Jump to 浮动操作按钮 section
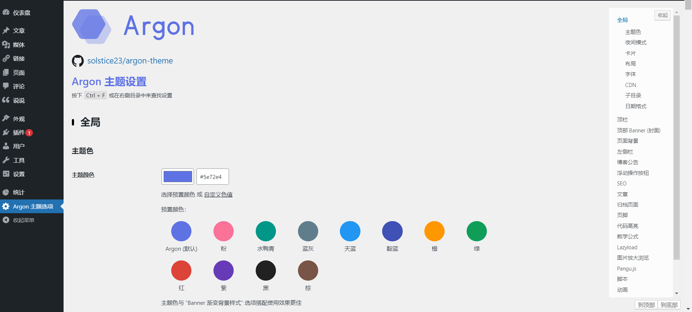The height and width of the screenshot is (312, 692). [633, 173]
